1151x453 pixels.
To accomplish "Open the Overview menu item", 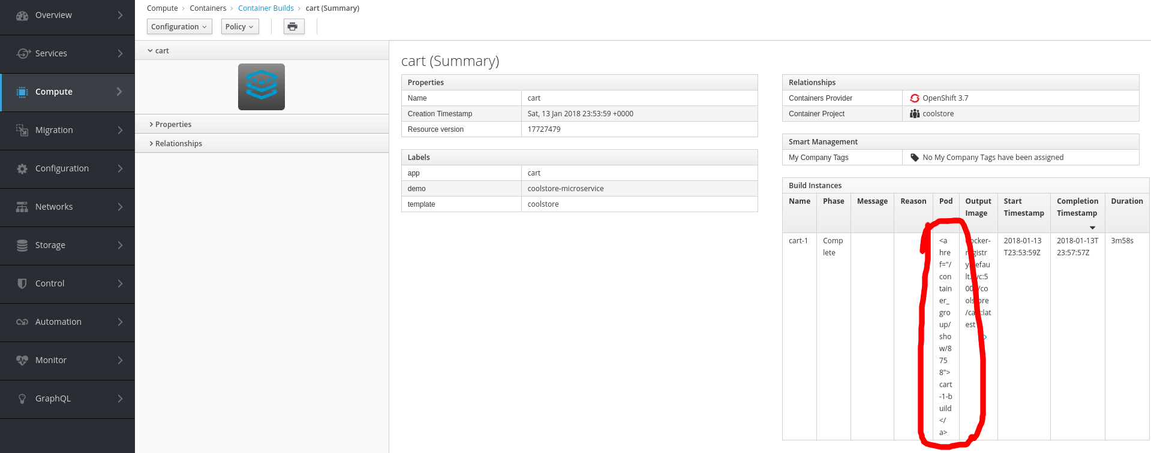I will (67, 16).
